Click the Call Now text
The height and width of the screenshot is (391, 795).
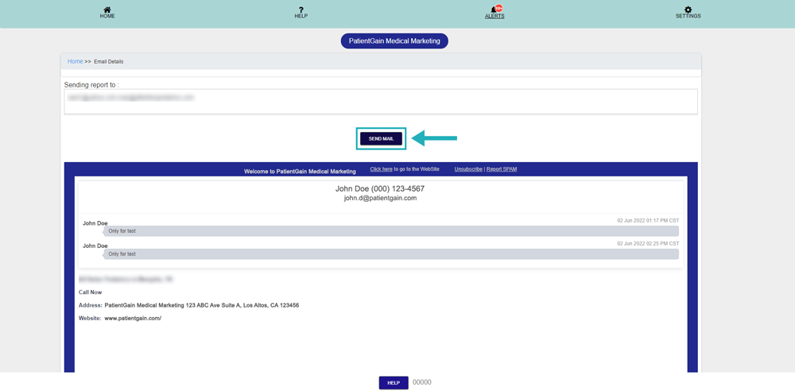[x=91, y=292]
